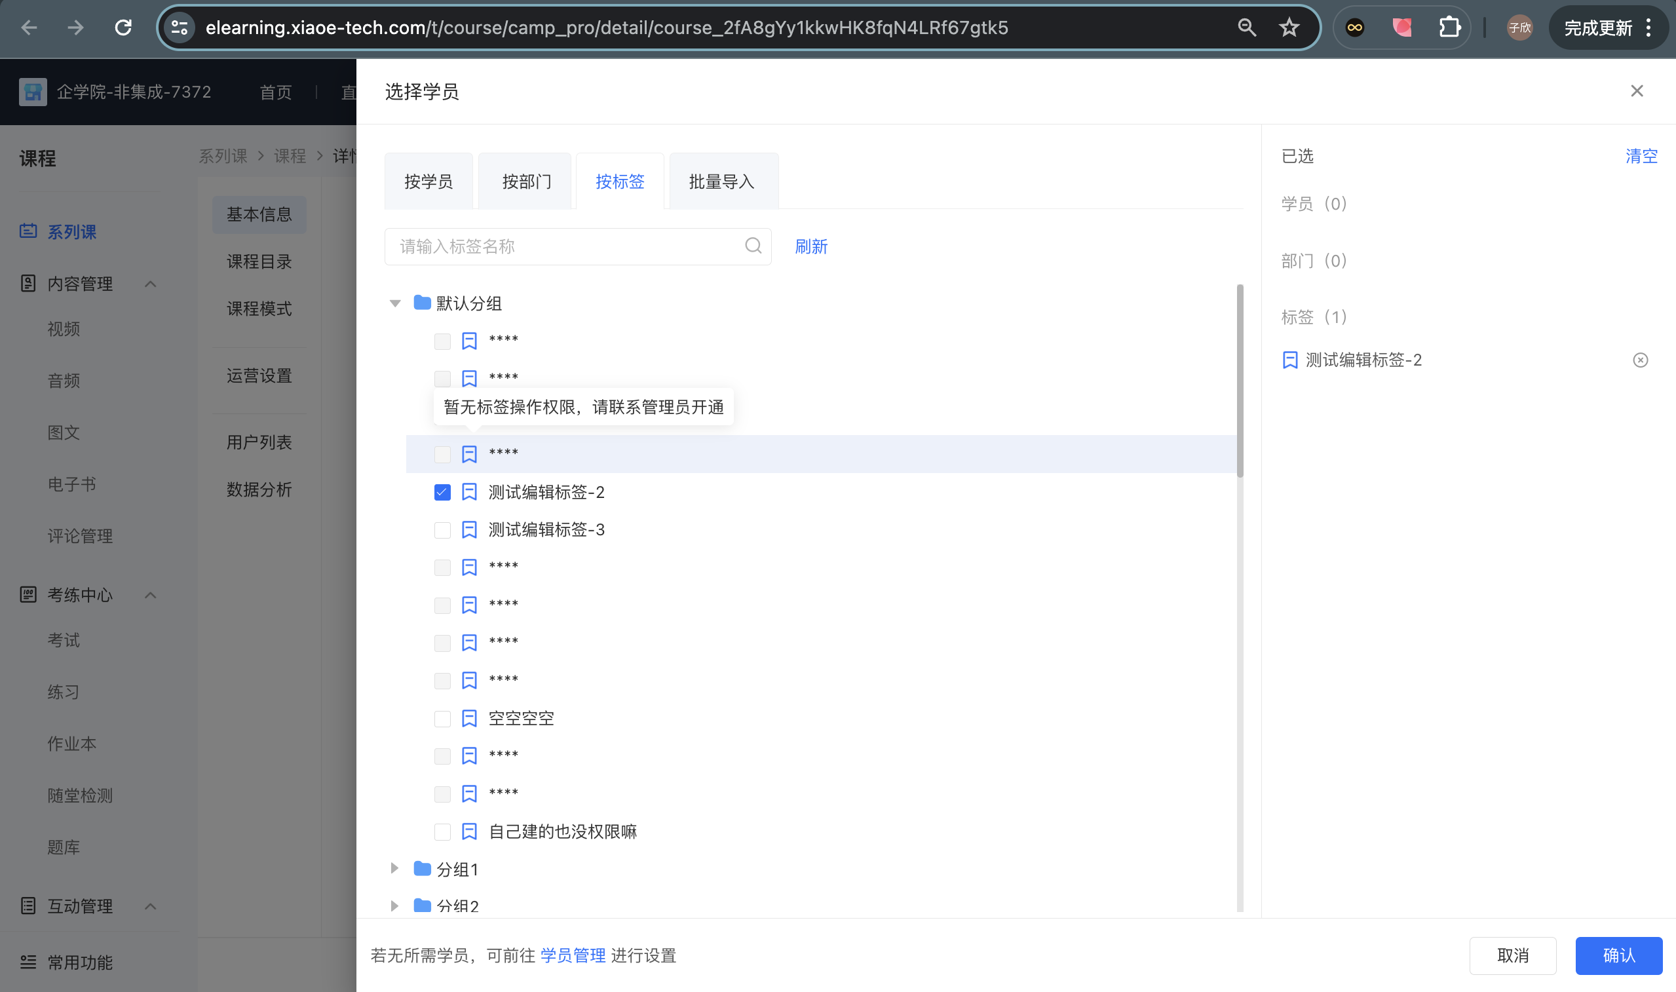
Task: Expand the 分组2 group
Action: pos(394,906)
